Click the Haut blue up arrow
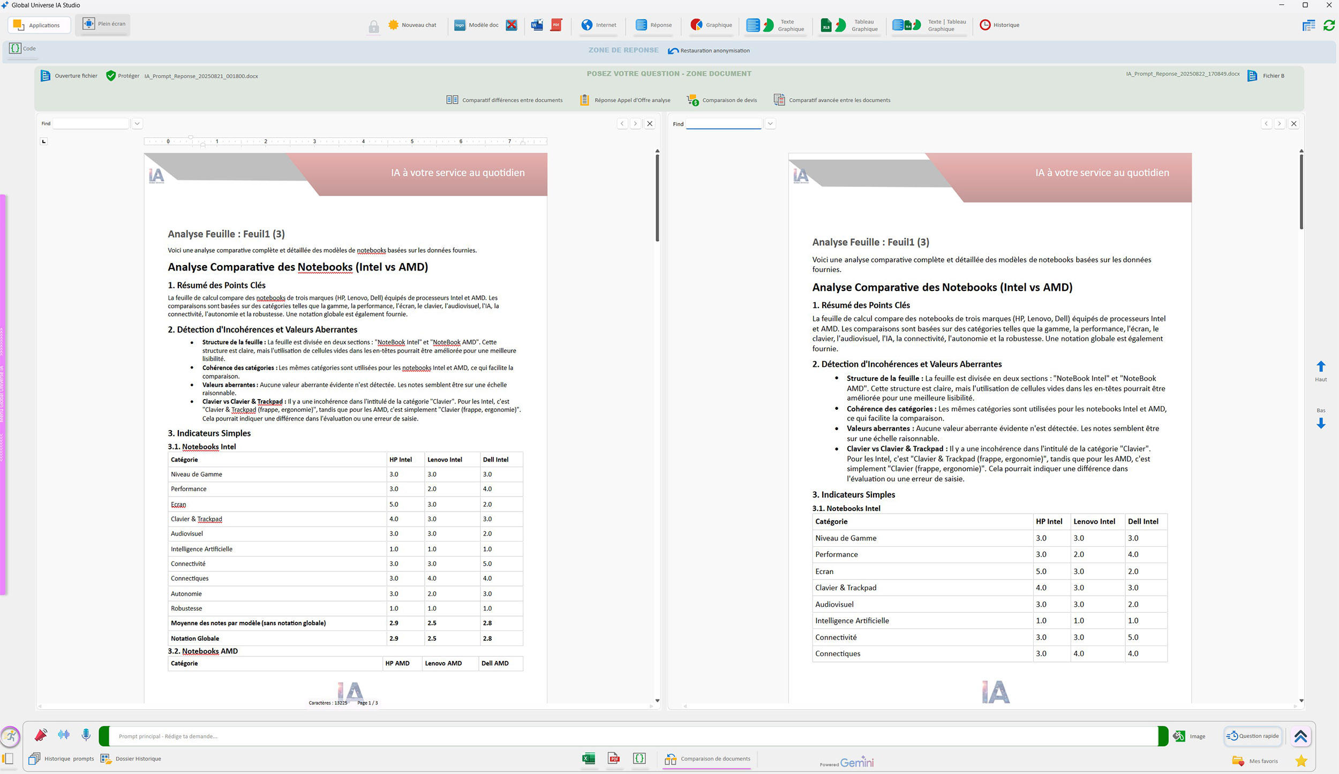Viewport: 1339px width, 774px height. (x=1321, y=366)
